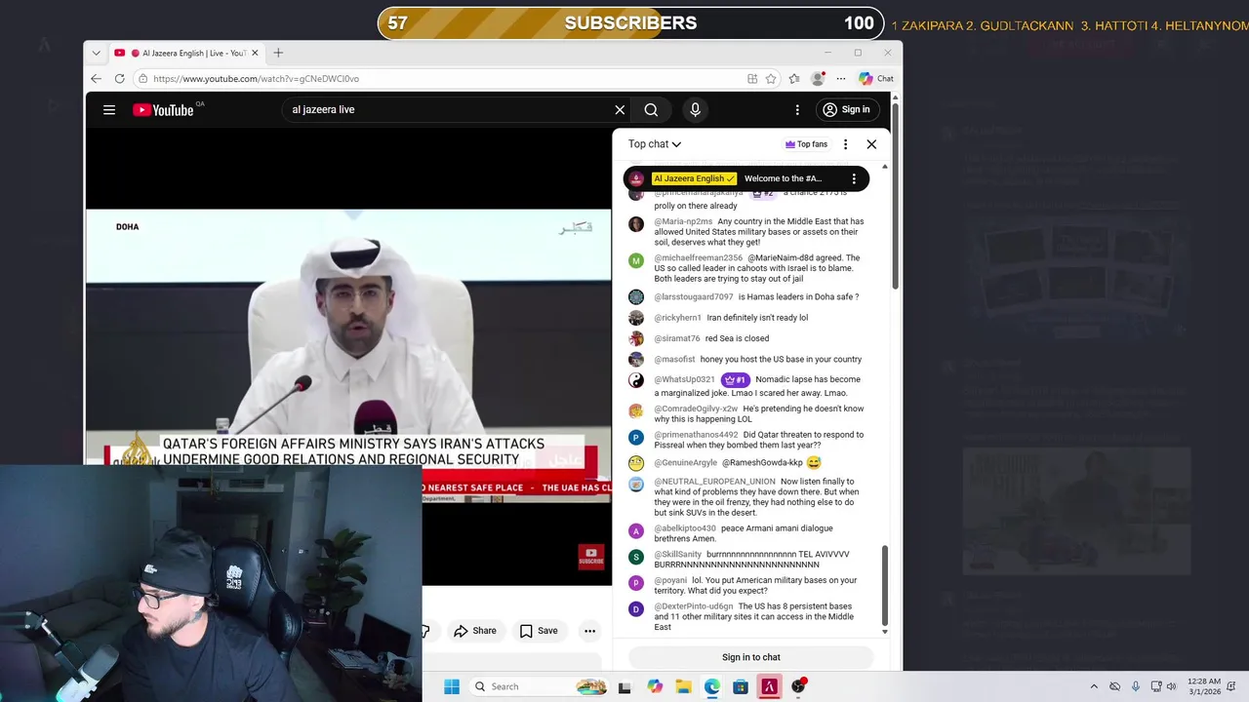Click username @larsstougaard7097 in chat
The width and height of the screenshot is (1249, 702).
pyautogui.click(x=693, y=297)
